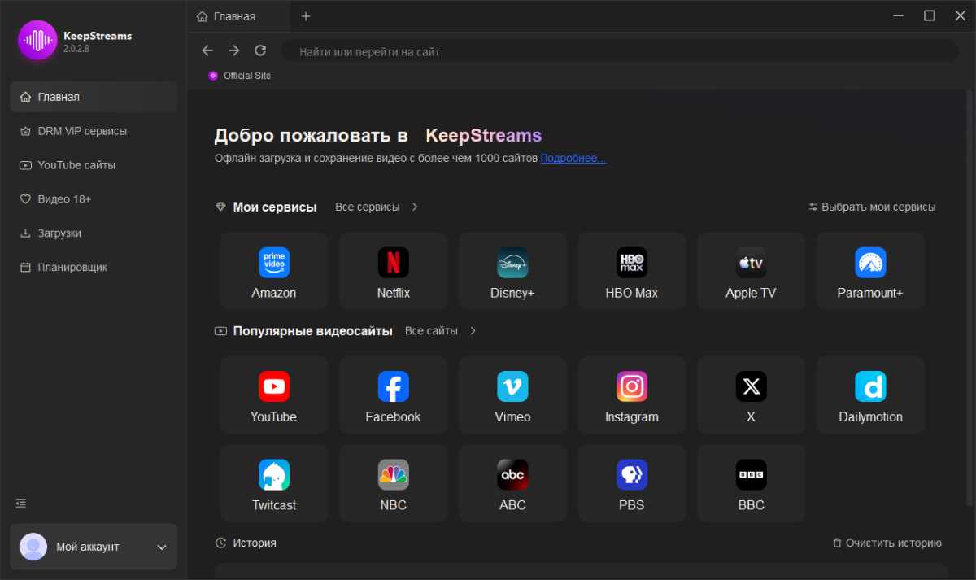Open the Facebook site tile

[x=394, y=395]
